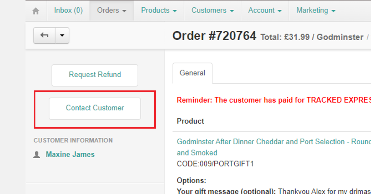371x194 pixels.
Task: Click the back arrow button
Action: tap(44, 35)
